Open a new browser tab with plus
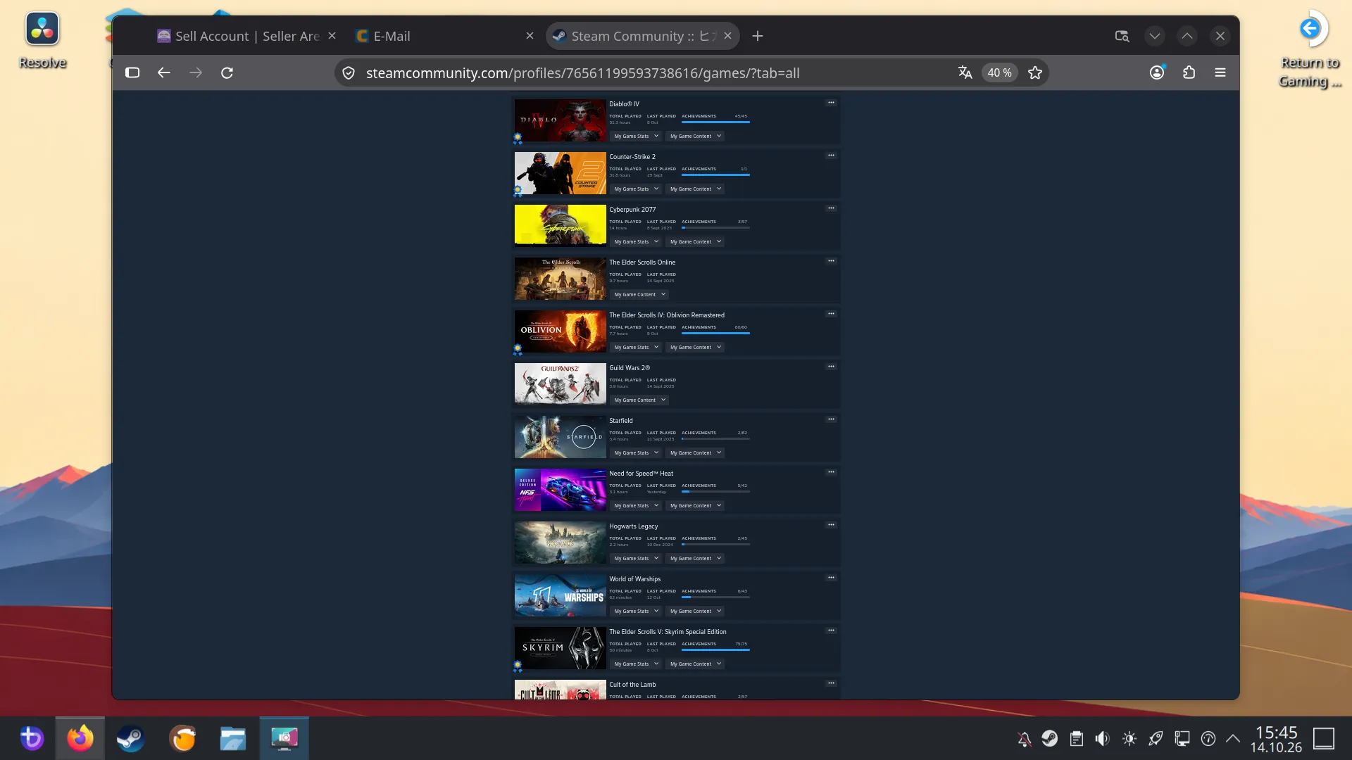The image size is (1352, 760). pos(758,36)
